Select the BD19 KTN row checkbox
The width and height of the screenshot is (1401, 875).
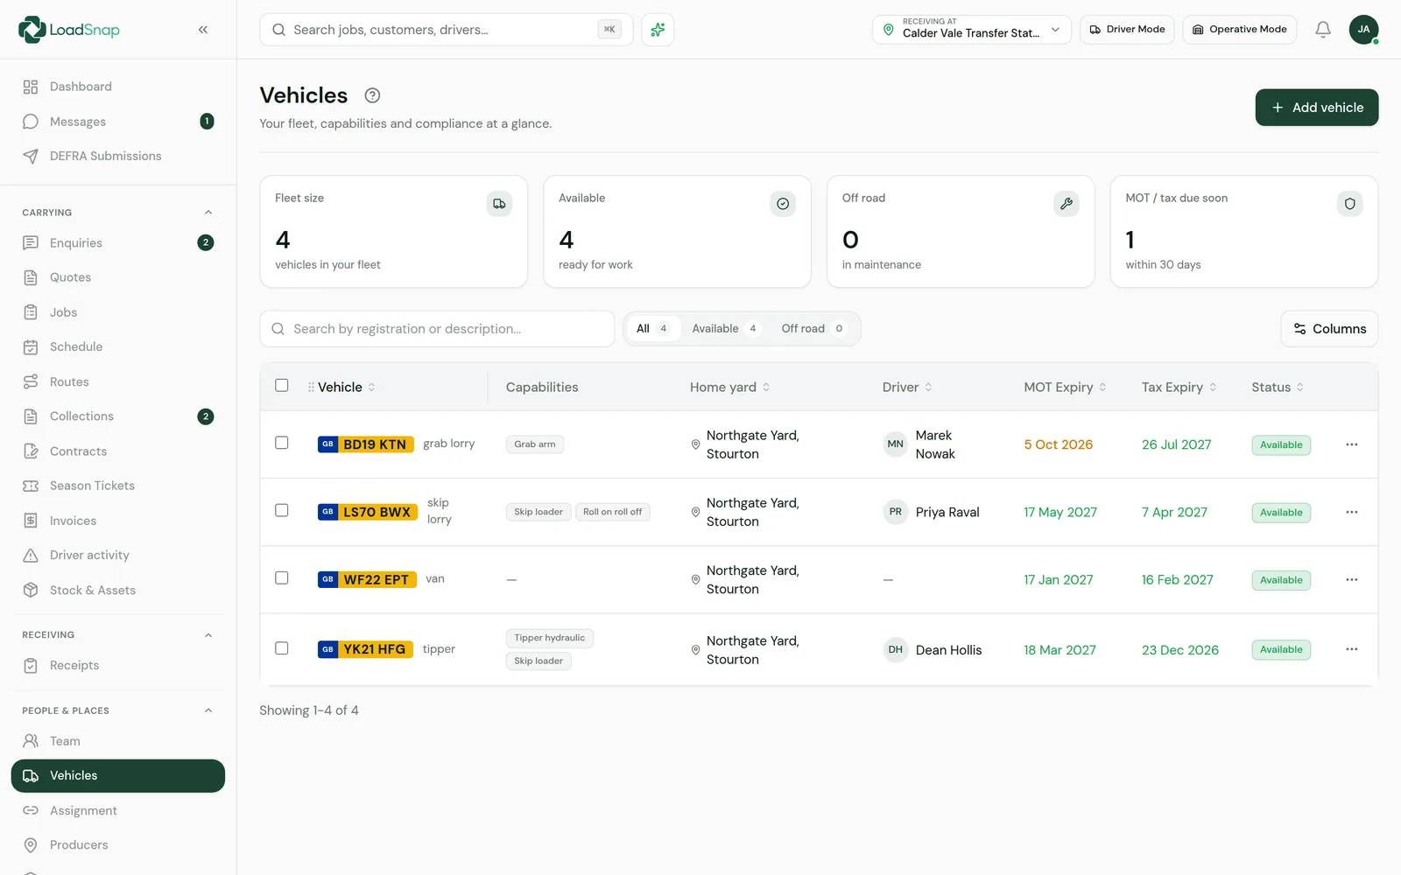[282, 443]
